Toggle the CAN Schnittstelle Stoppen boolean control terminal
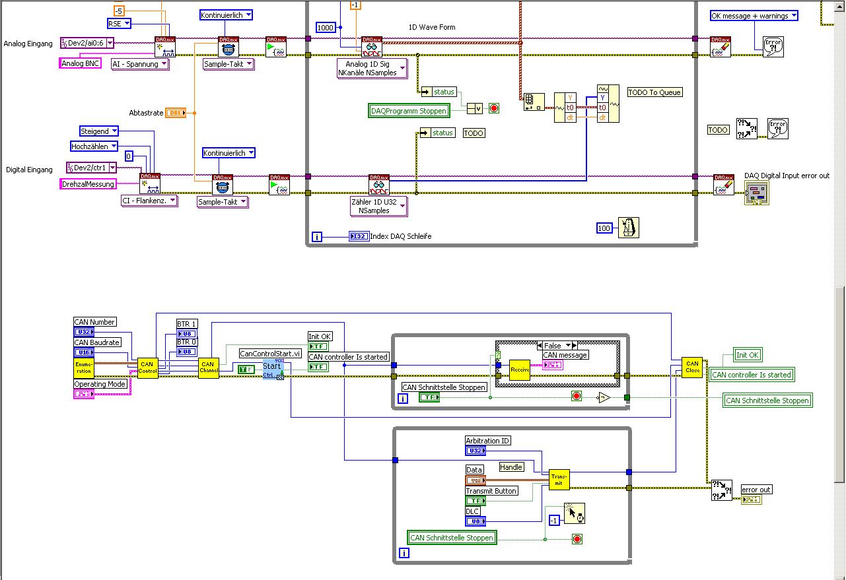This screenshot has height=580, width=846. [x=429, y=397]
